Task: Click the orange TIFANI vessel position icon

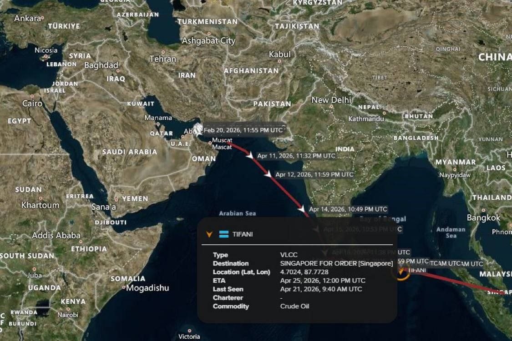Action: coord(401,272)
